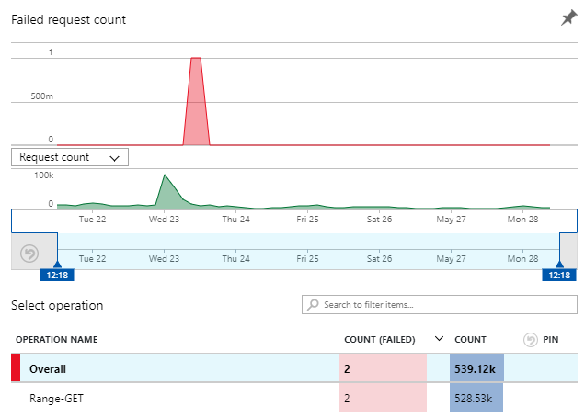Click Wed 23 label in time range selector
585x418 pixels.
[x=164, y=258]
